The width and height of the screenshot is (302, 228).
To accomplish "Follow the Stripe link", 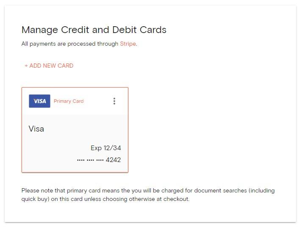I will pos(128,44).
